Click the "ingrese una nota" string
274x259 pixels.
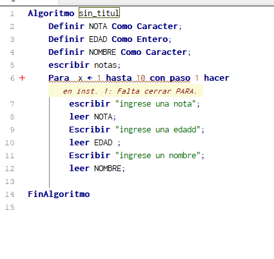point(155,104)
